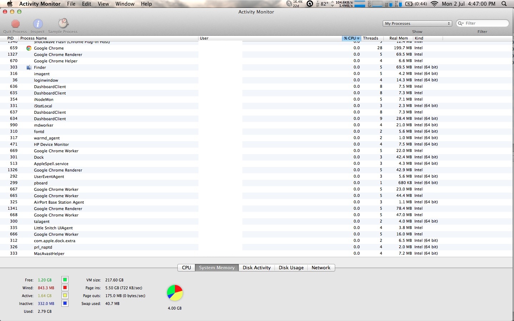Click the Sample Process icon
Screen dimensions: 514x321
pos(63,24)
